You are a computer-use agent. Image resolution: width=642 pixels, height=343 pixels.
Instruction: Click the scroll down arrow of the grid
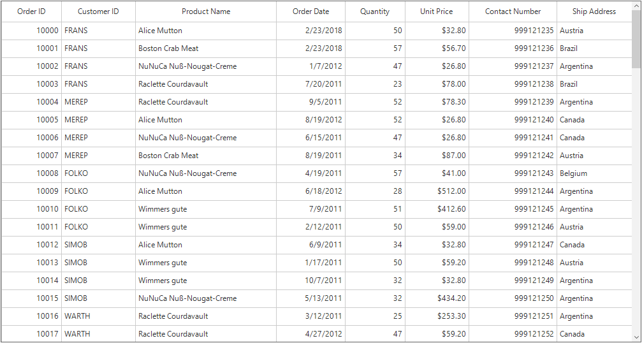pyautogui.click(x=637, y=337)
